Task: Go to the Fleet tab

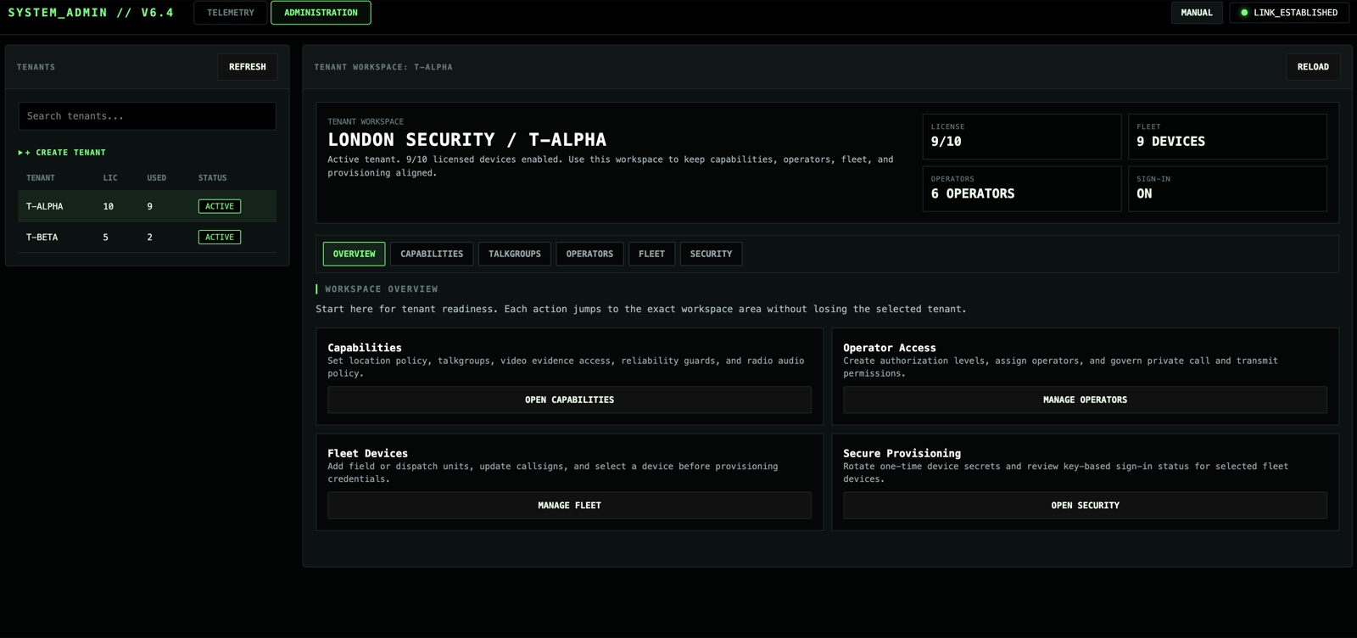Action: (651, 254)
